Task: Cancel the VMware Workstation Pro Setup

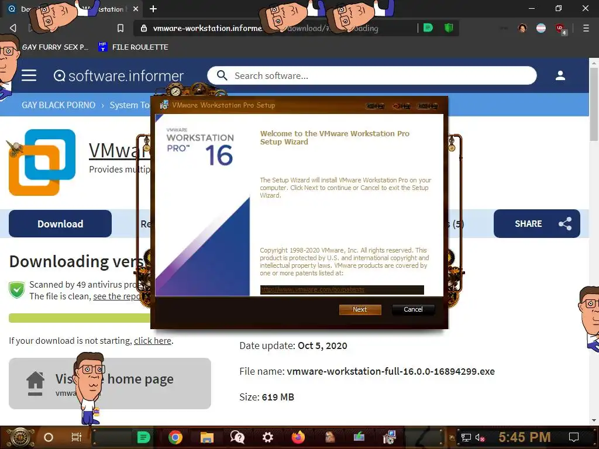Action: point(413,309)
